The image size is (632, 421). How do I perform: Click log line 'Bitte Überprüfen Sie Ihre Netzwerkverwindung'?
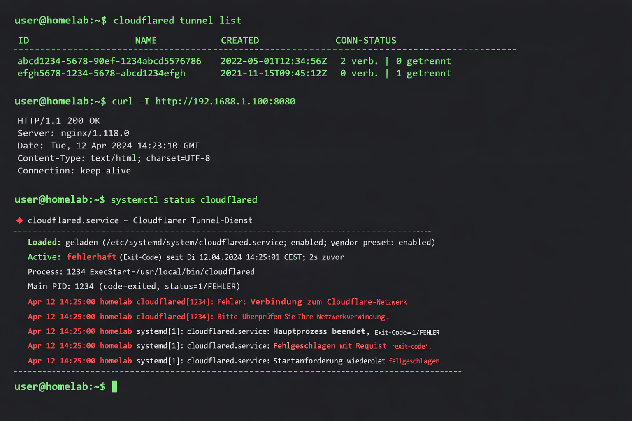point(208,317)
